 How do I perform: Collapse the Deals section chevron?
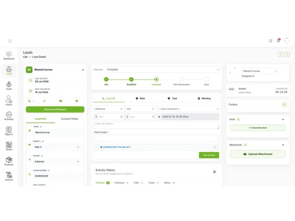(x=283, y=120)
